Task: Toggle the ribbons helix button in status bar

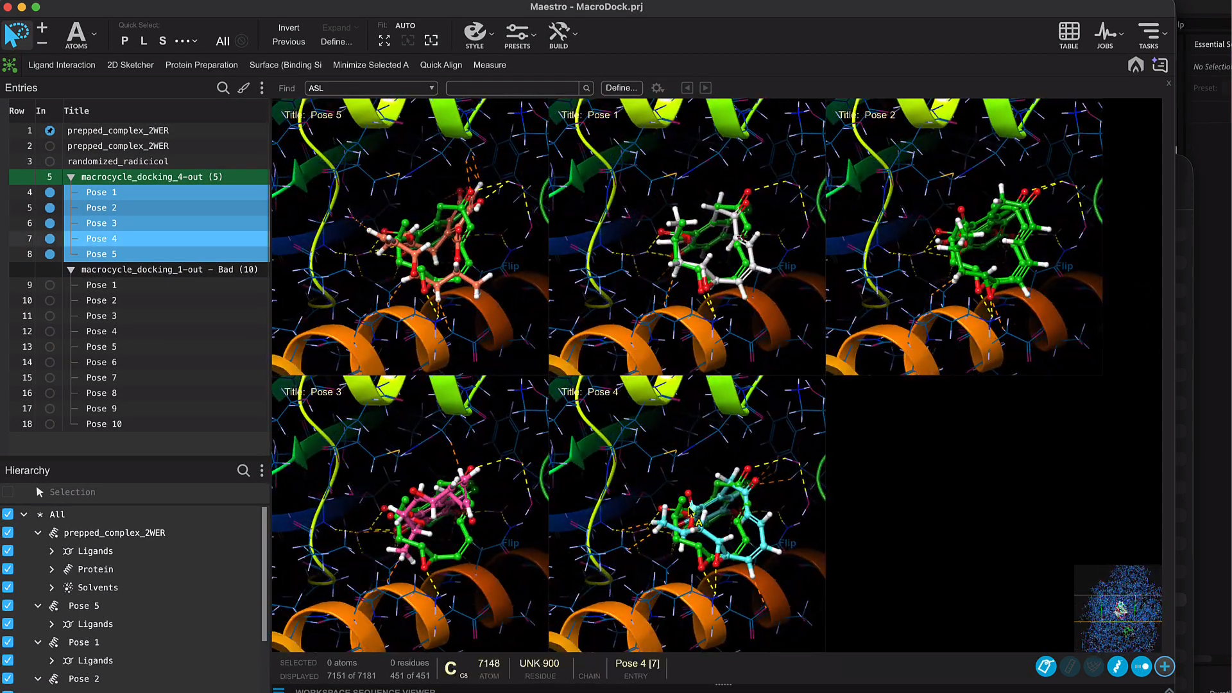Action: click(x=1117, y=667)
